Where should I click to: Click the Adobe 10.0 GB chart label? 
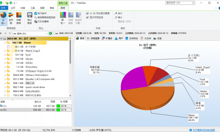point(204,94)
